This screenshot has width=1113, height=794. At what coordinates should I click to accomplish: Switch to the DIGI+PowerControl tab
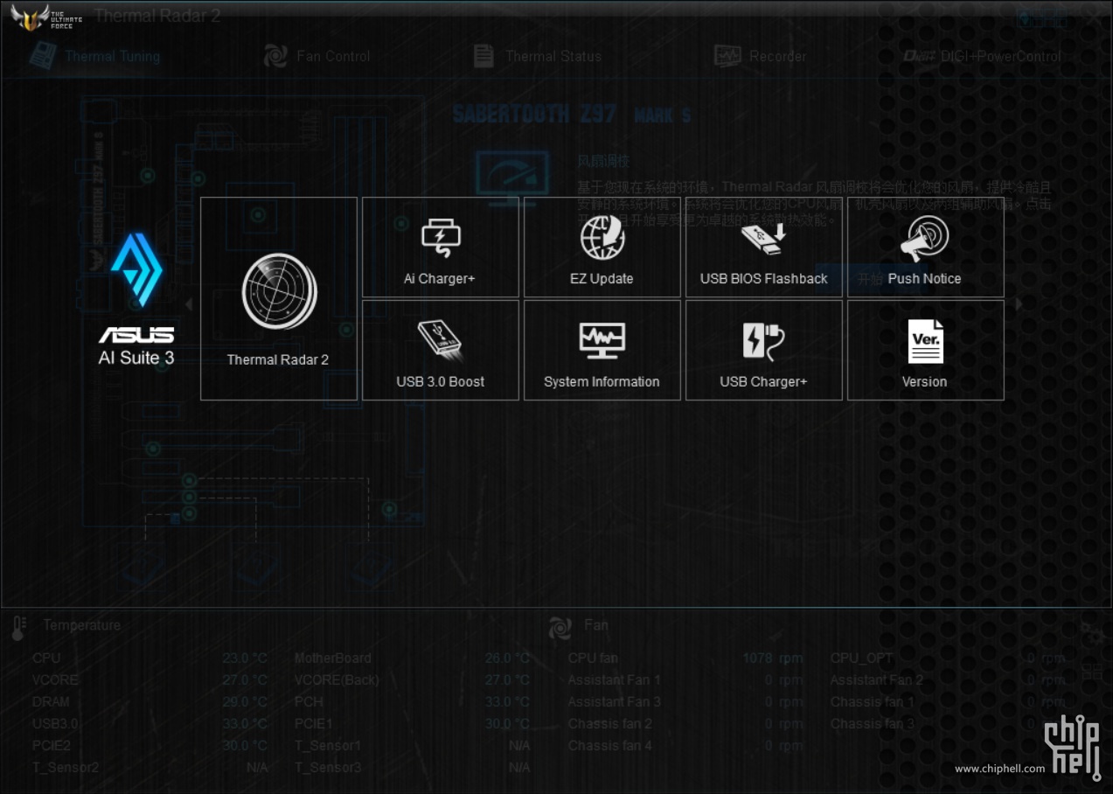click(983, 56)
